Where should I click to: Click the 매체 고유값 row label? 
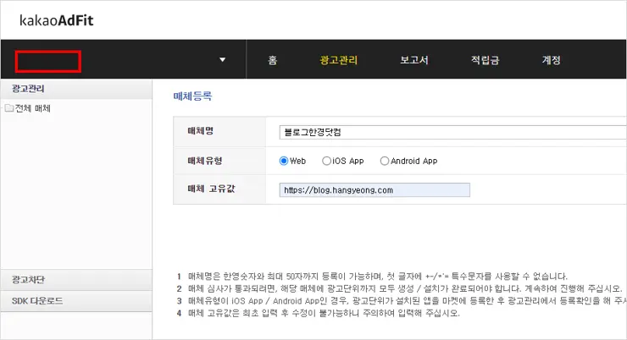click(211, 189)
